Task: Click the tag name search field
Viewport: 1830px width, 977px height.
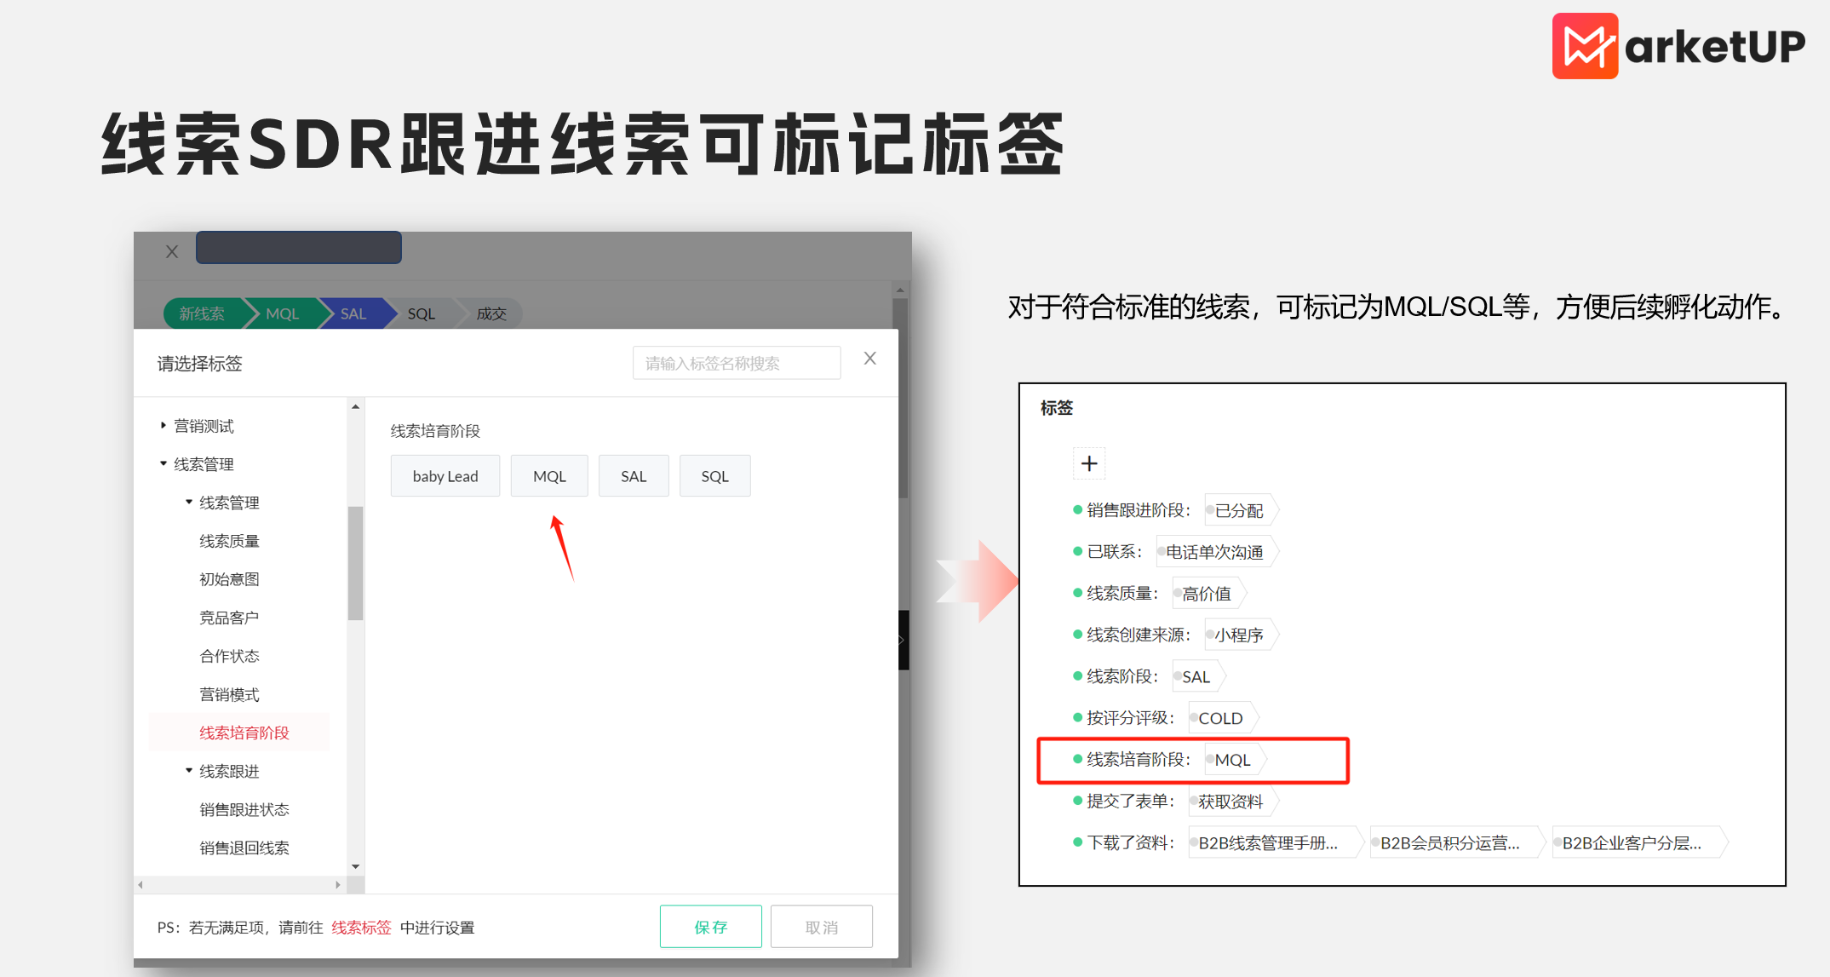Action: tap(737, 363)
